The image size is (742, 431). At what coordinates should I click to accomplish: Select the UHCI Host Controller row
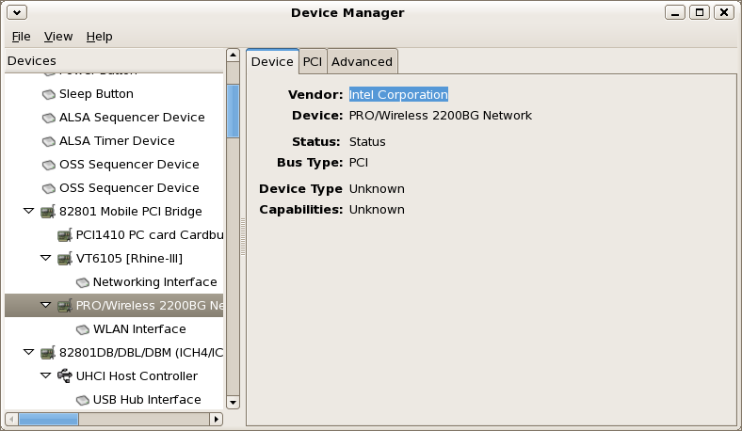point(114,376)
